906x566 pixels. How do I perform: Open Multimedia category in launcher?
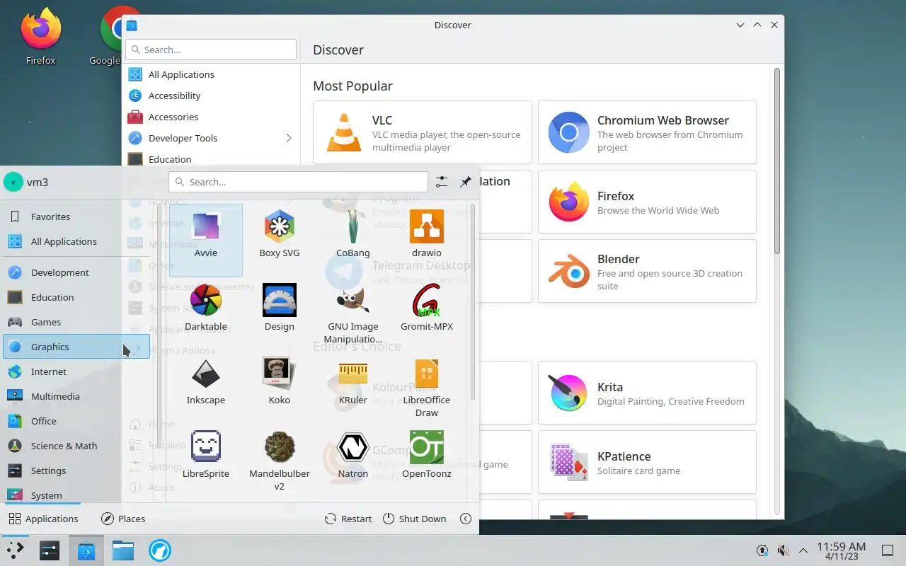(76, 396)
